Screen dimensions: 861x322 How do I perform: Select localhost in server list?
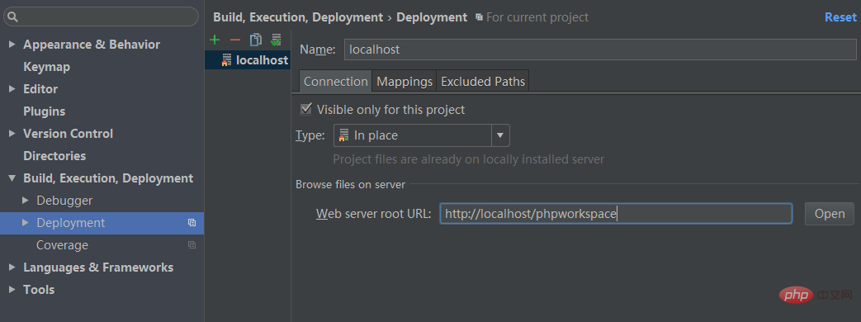[248, 60]
